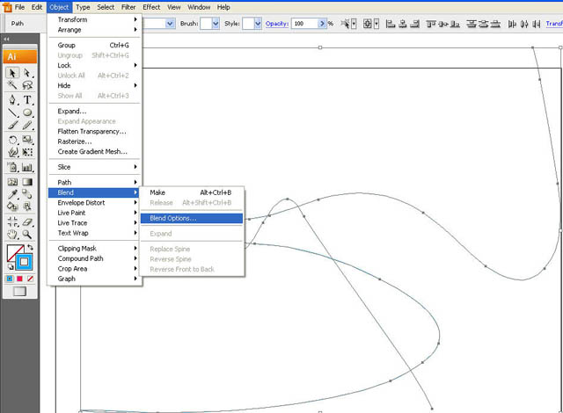Open the Brush dropdown
Image resolution: width=563 pixels, height=413 pixels.
(216, 24)
